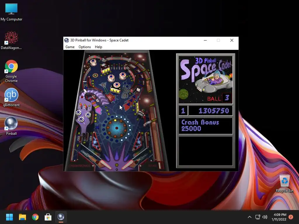Screen dimensions: 299x224
Task: Click the Space Cadet logo artwork
Action: (206, 80)
